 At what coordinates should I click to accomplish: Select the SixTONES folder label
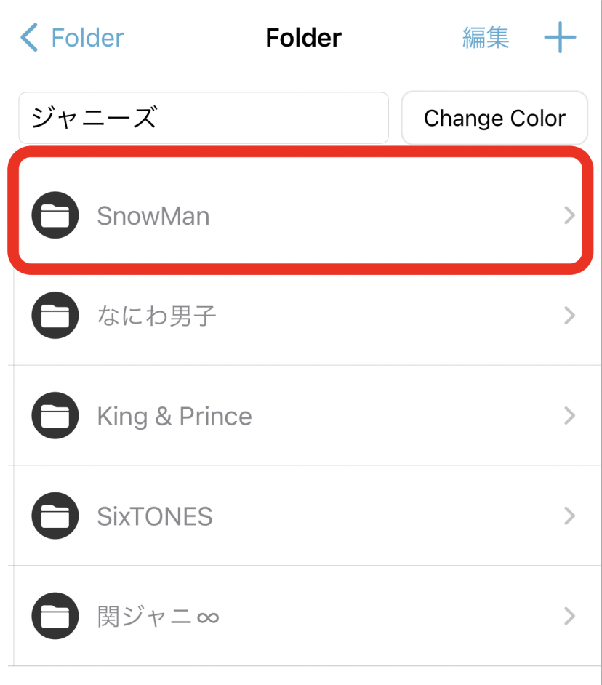click(155, 517)
